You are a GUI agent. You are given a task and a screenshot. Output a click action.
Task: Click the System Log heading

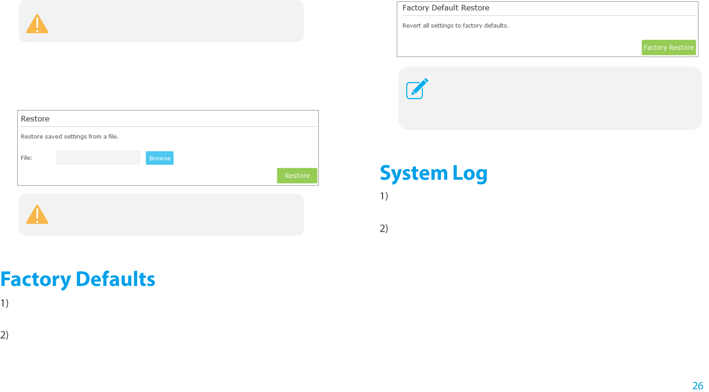point(434,173)
